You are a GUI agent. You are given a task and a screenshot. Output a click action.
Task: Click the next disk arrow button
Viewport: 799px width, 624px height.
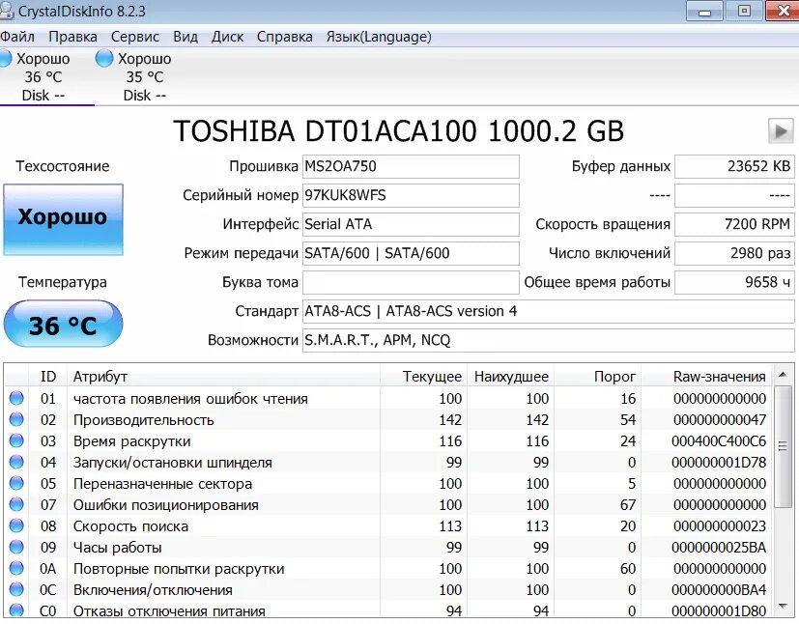[x=781, y=131]
